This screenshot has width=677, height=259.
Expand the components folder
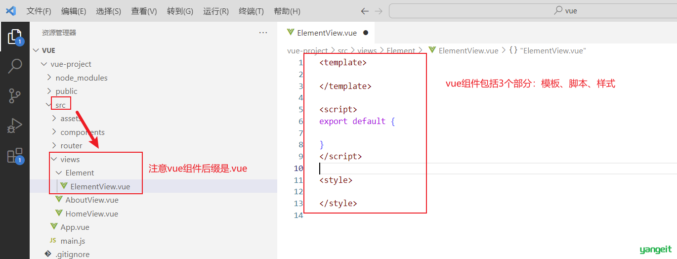point(54,132)
